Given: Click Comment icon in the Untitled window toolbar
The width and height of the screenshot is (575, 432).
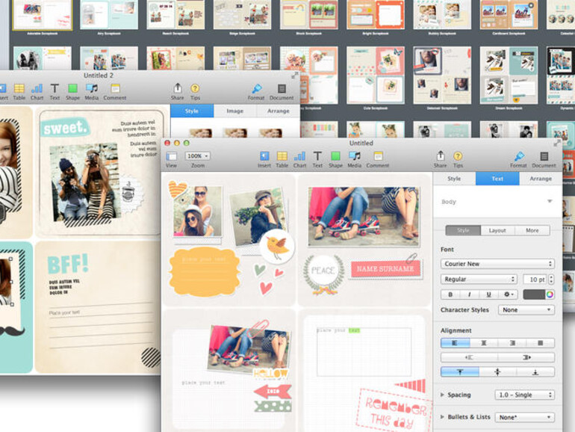Looking at the screenshot, I should 378,156.
